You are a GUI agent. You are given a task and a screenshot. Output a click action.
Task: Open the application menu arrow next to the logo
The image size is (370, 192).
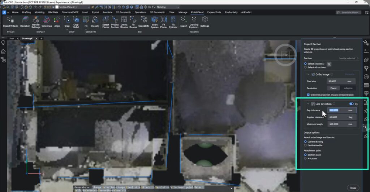8,12
